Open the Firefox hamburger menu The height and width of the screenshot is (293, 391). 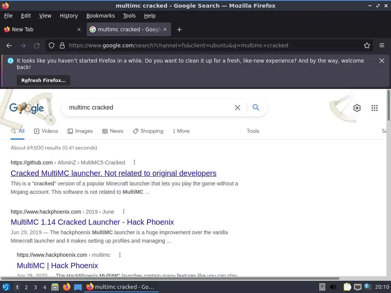pos(382,45)
